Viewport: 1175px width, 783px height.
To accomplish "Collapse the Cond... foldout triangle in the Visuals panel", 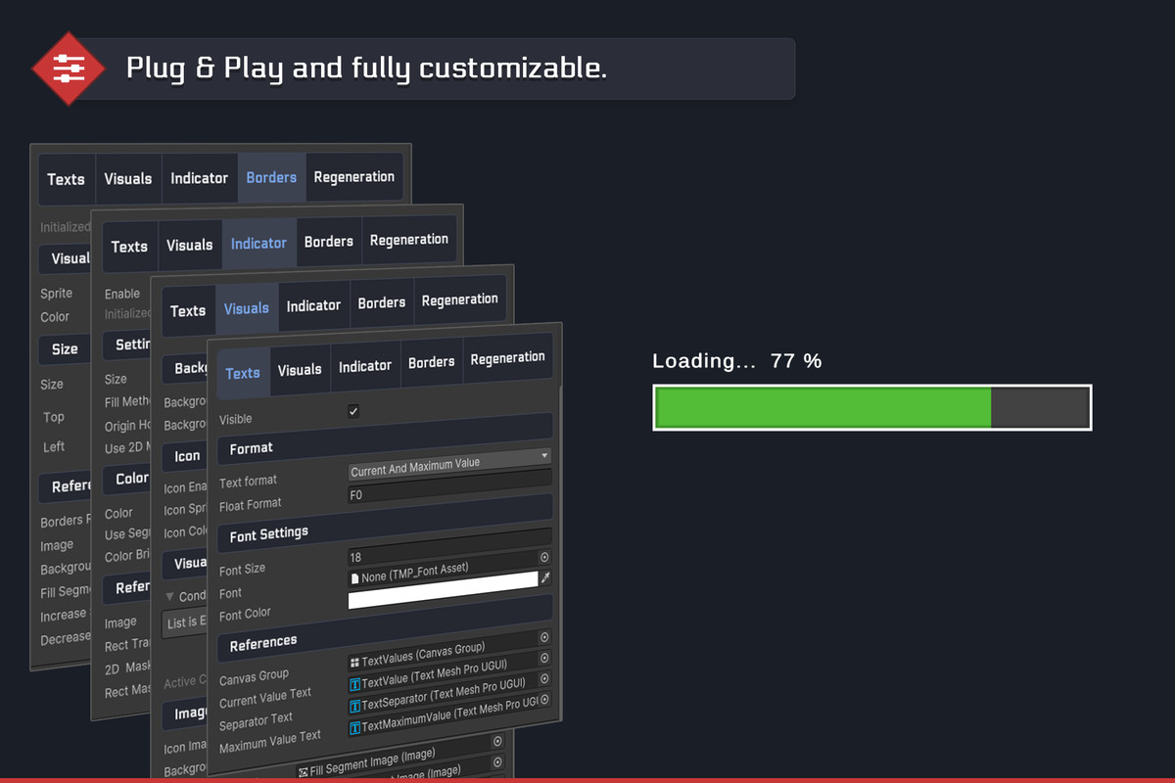I will tap(169, 596).
